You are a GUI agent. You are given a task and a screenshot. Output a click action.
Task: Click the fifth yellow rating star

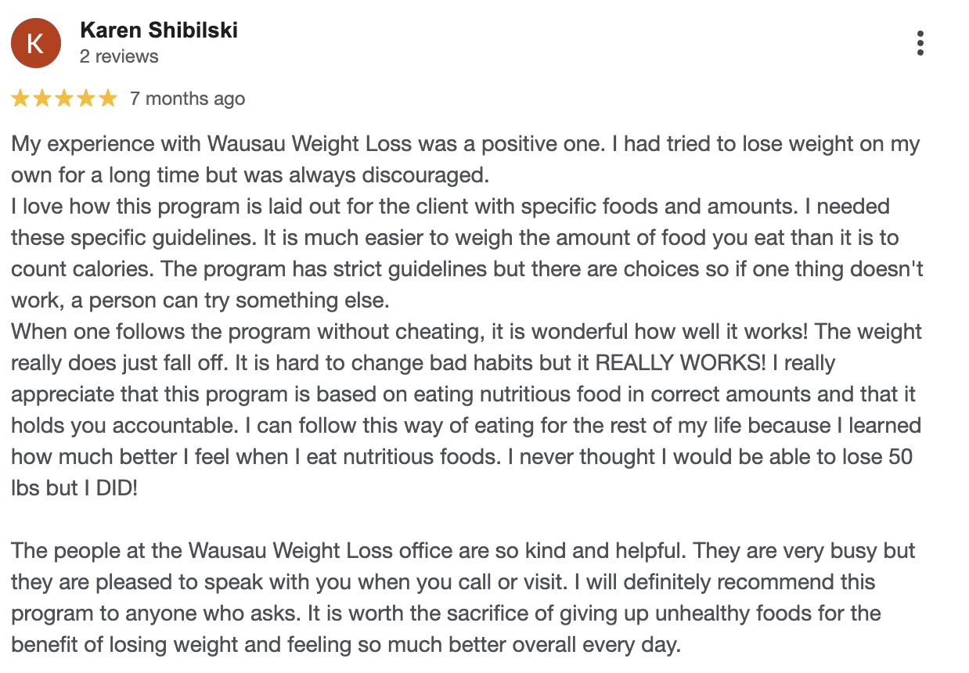(108, 99)
